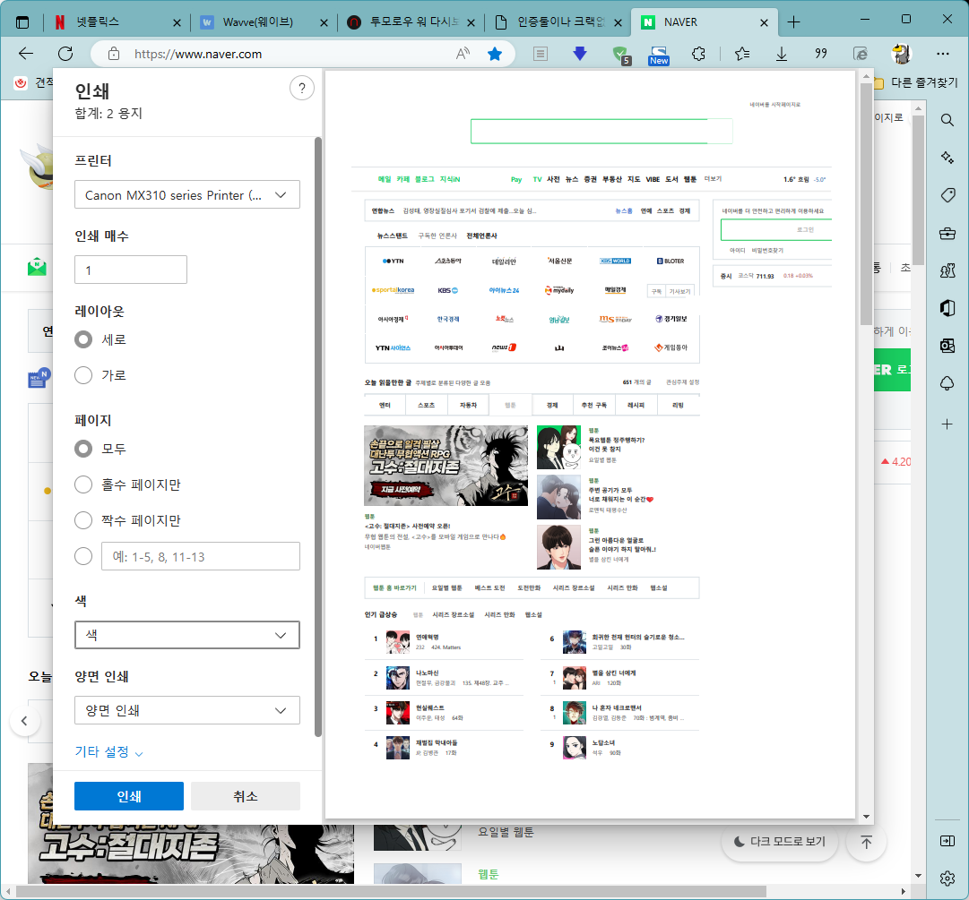
Task: Click the previous arrow on page carousel
Action: tap(24, 721)
